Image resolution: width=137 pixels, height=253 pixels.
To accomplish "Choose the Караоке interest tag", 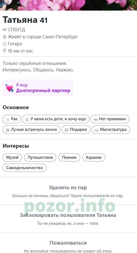I will [94, 157].
